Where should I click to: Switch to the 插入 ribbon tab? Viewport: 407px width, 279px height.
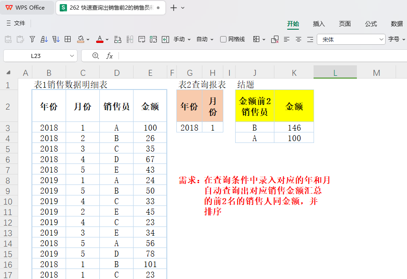point(319,24)
